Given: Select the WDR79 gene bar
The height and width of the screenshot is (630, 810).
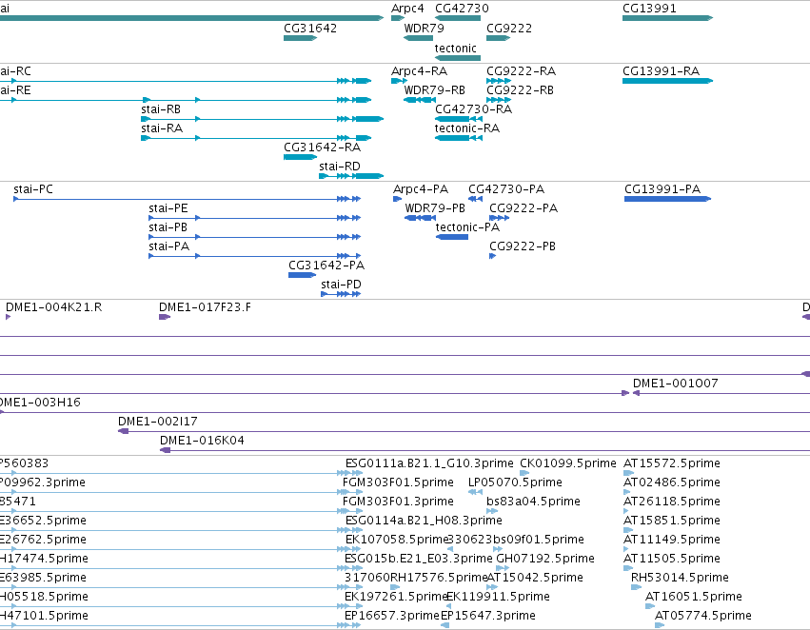Looking at the screenshot, I should [419, 38].
